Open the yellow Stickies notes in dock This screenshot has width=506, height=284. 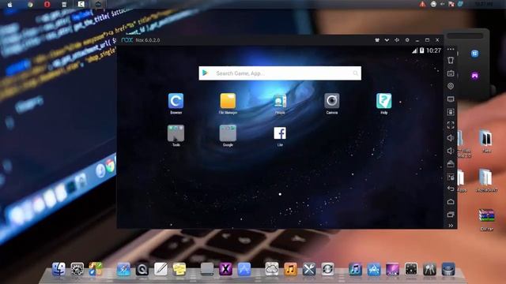tap(179, 269)
